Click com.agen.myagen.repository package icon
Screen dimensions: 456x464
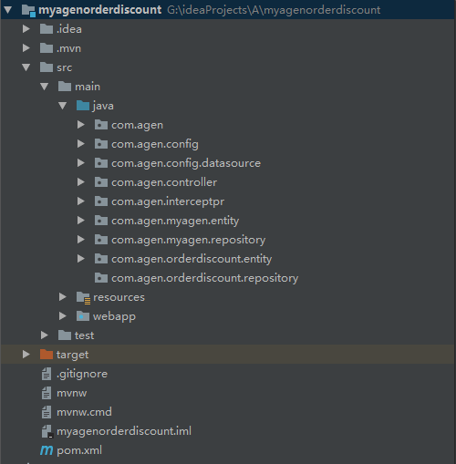[101, 240]
